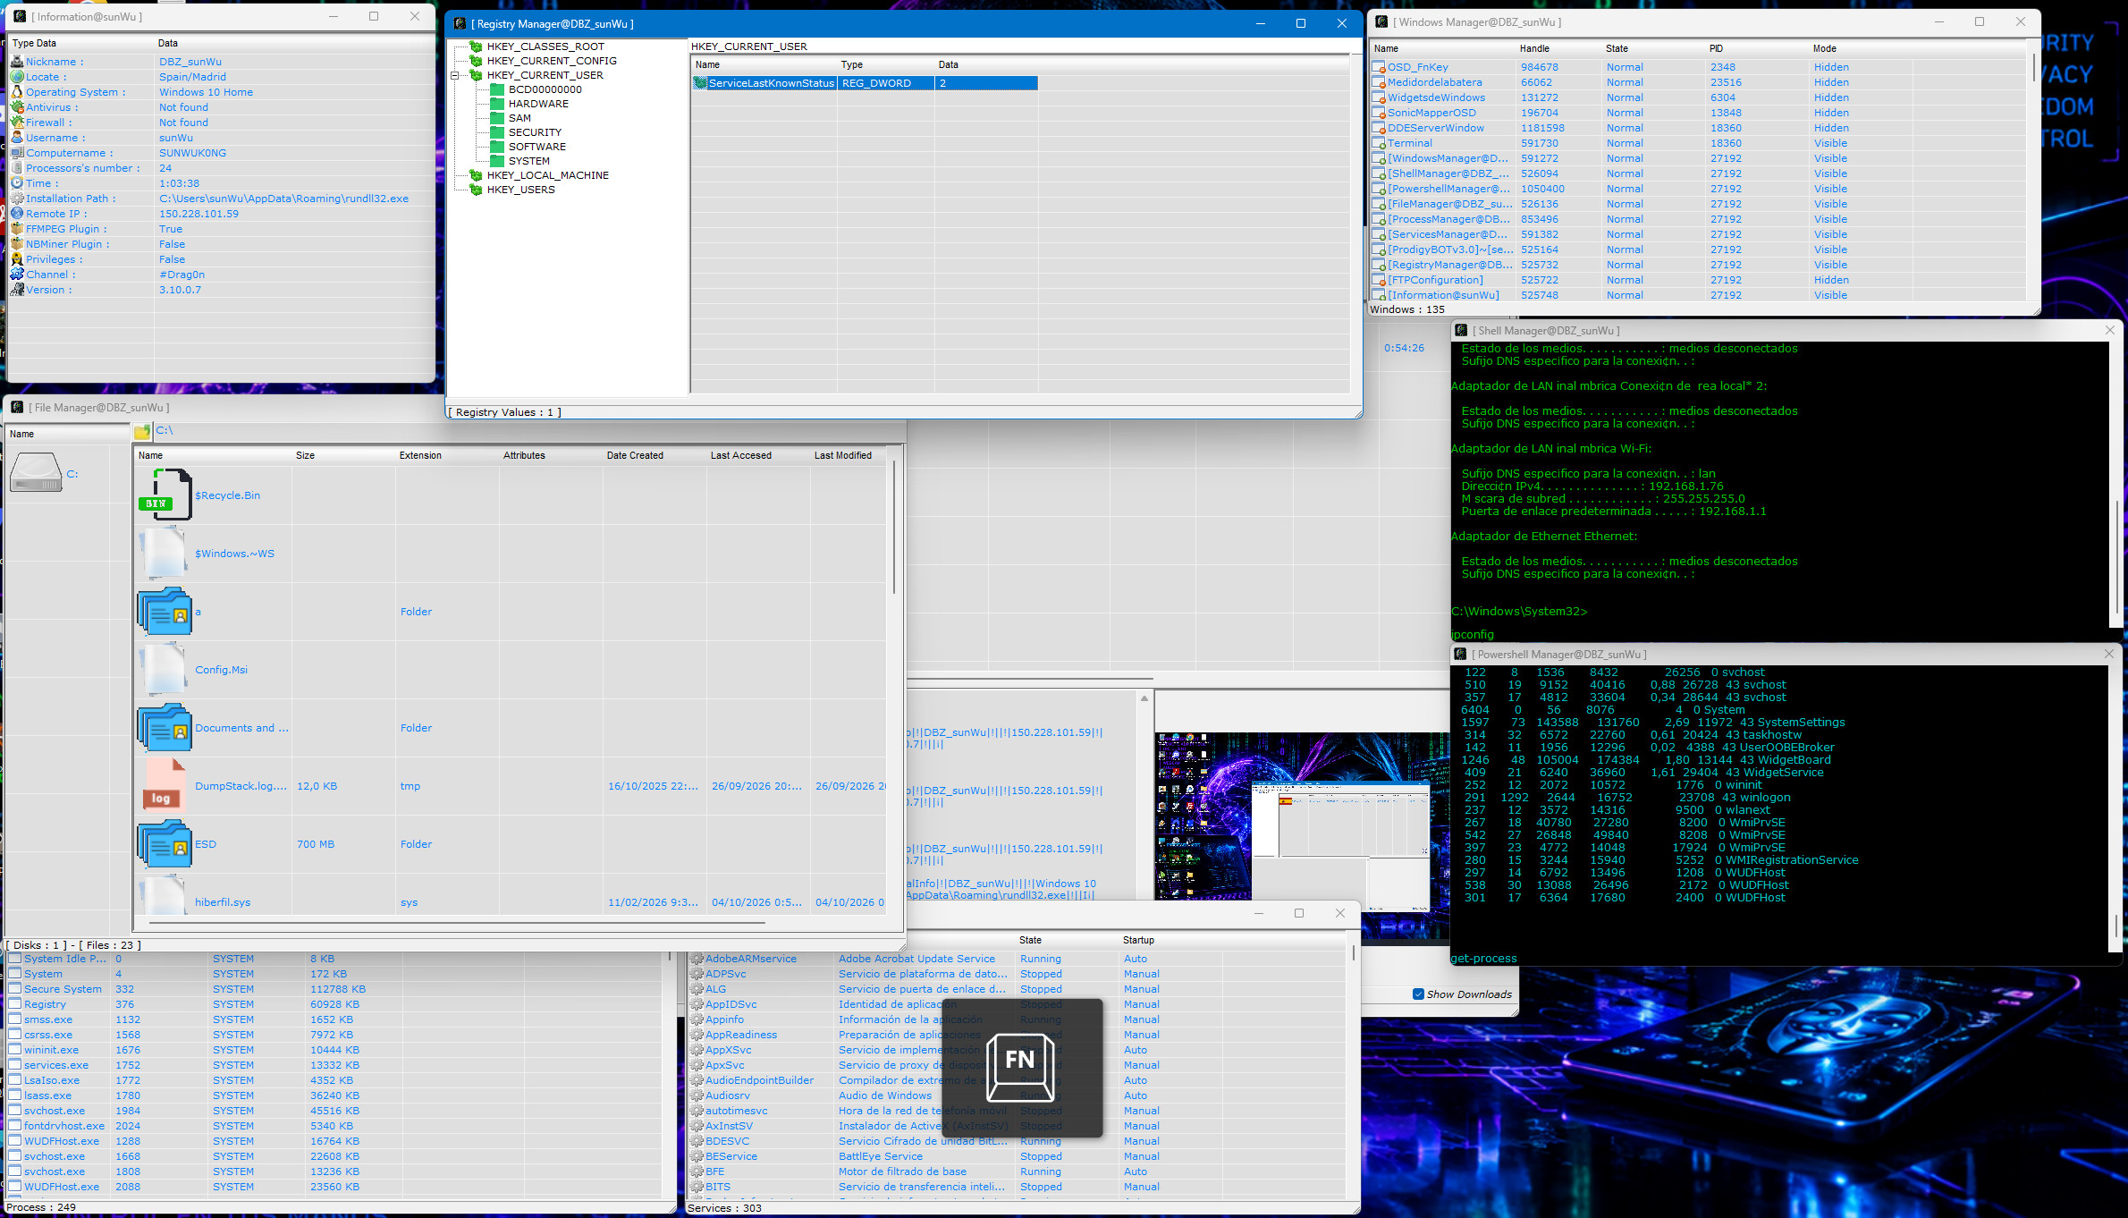Select the Audiosrv service gear icon

(697, 1095)
